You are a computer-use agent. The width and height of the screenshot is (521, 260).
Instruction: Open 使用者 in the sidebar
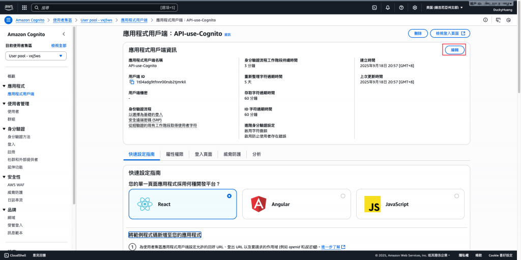tap(13, 112)
